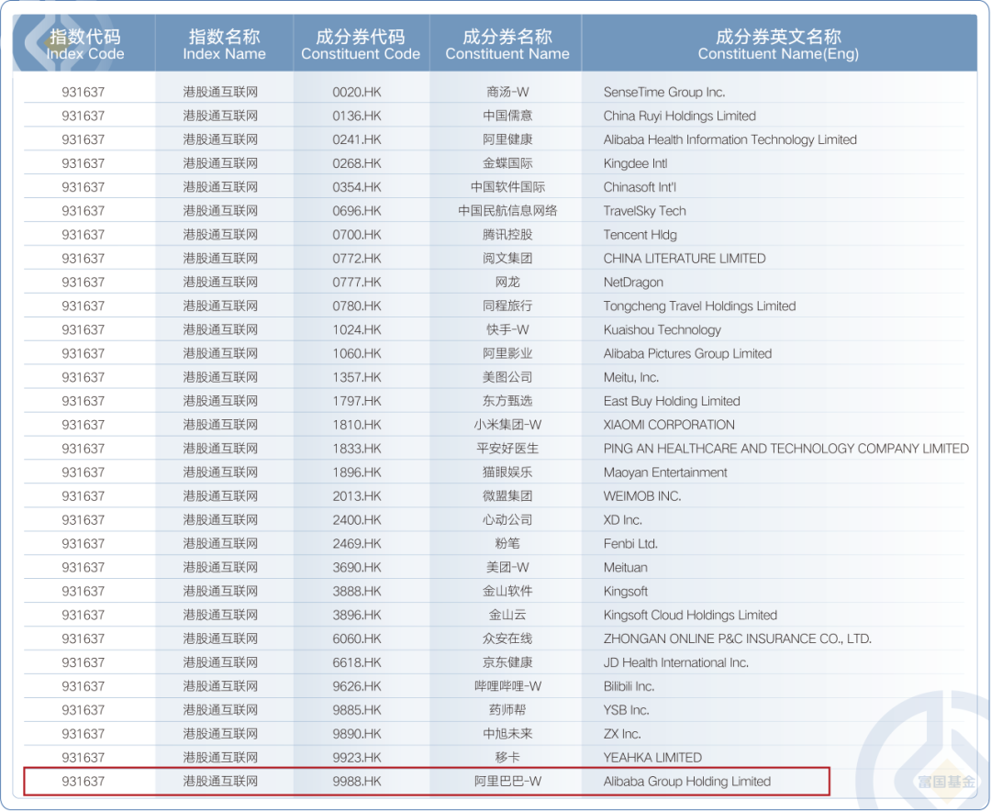Select the 2013.HK code cell
This screenshot has height=811, width=991.
[357, 497]
